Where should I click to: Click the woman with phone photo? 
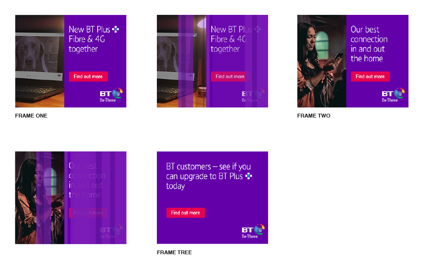(321, 61)
